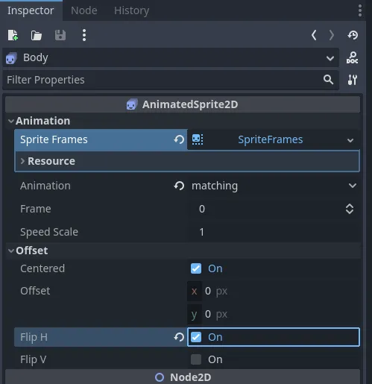This screenshot has width=372, height=384.
Task: Focus the Filter Properties search field
Action: point(171,80)
